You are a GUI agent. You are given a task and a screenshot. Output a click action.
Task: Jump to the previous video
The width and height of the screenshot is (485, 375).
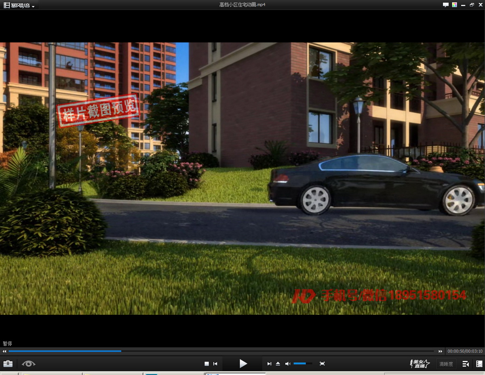tap(215, 364)
